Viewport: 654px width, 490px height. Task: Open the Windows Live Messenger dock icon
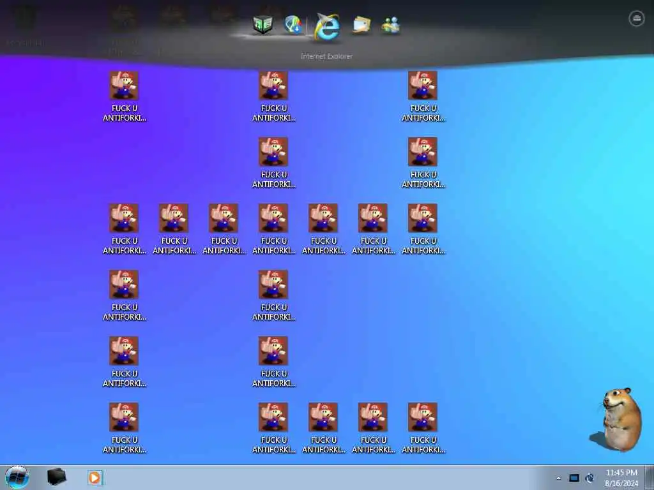[x=390, y=25]
